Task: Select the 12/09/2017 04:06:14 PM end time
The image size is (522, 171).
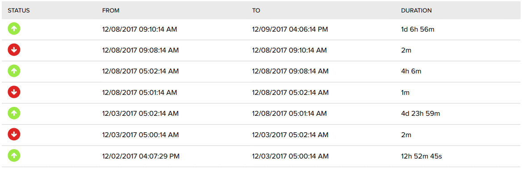Action: [290, 29]
